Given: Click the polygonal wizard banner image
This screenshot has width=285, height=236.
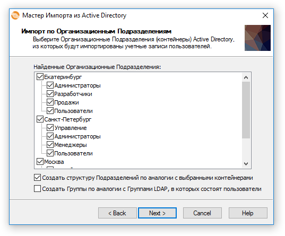Looking at the screenshot, I should click(x=257, y=38).
